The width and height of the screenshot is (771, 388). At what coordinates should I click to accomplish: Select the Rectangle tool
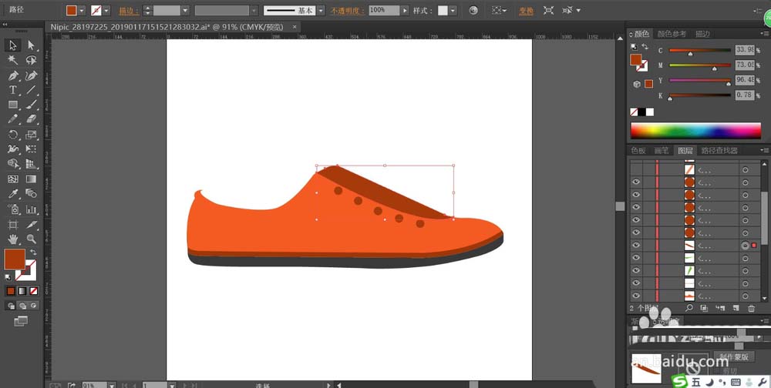pos(13,105)
